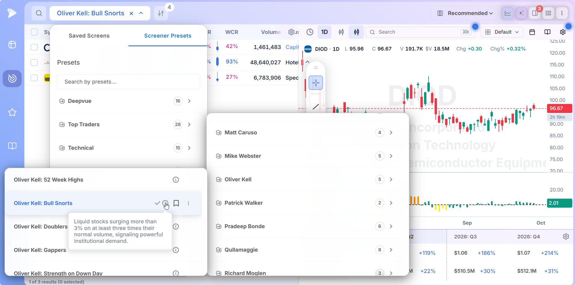Clear the Oliver Kell: Bull Snorts screen
Image resolution: width=575 pixels, height=285 pixels.
tap(131, 13)
